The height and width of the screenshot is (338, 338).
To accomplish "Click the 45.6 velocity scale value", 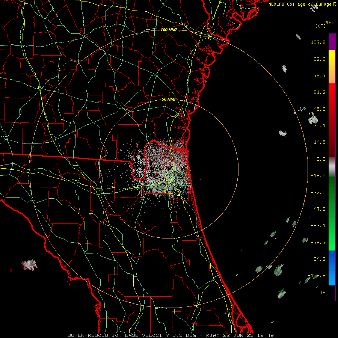I will [320, 109].
